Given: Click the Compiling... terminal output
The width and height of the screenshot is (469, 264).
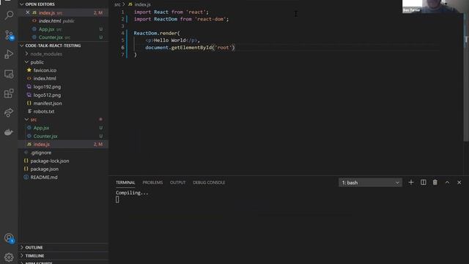Looking at the screenshot, I should pyautogui.click(x=132, y=193).
